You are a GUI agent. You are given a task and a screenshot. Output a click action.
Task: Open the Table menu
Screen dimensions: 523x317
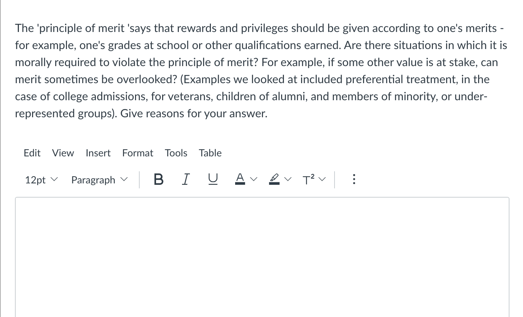210,153
